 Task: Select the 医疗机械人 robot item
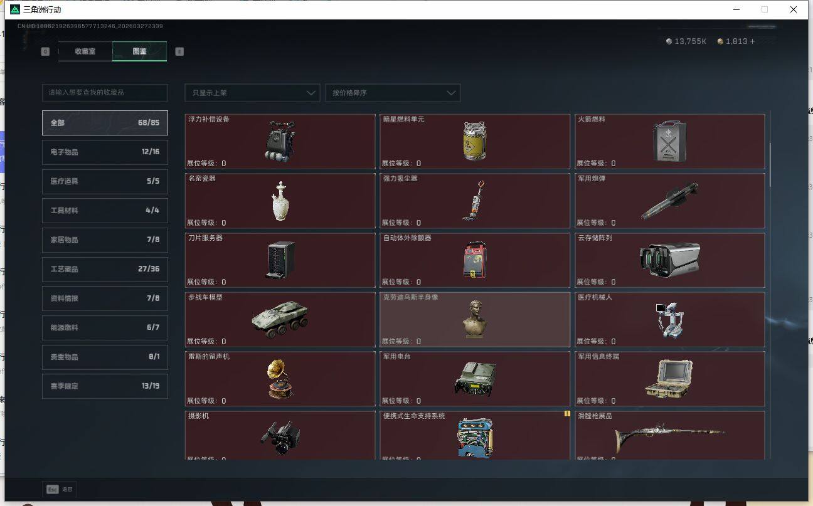tap(669, 320)
